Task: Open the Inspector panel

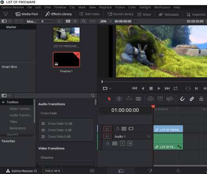Action: click(x=196, y=14)
